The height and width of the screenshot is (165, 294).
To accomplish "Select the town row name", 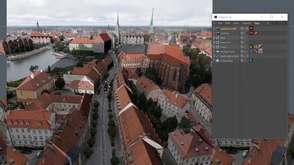I will [223, 47].
